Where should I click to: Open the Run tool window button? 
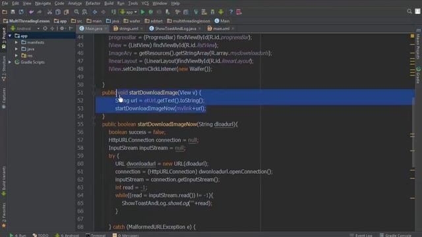(x=18, y=235)
